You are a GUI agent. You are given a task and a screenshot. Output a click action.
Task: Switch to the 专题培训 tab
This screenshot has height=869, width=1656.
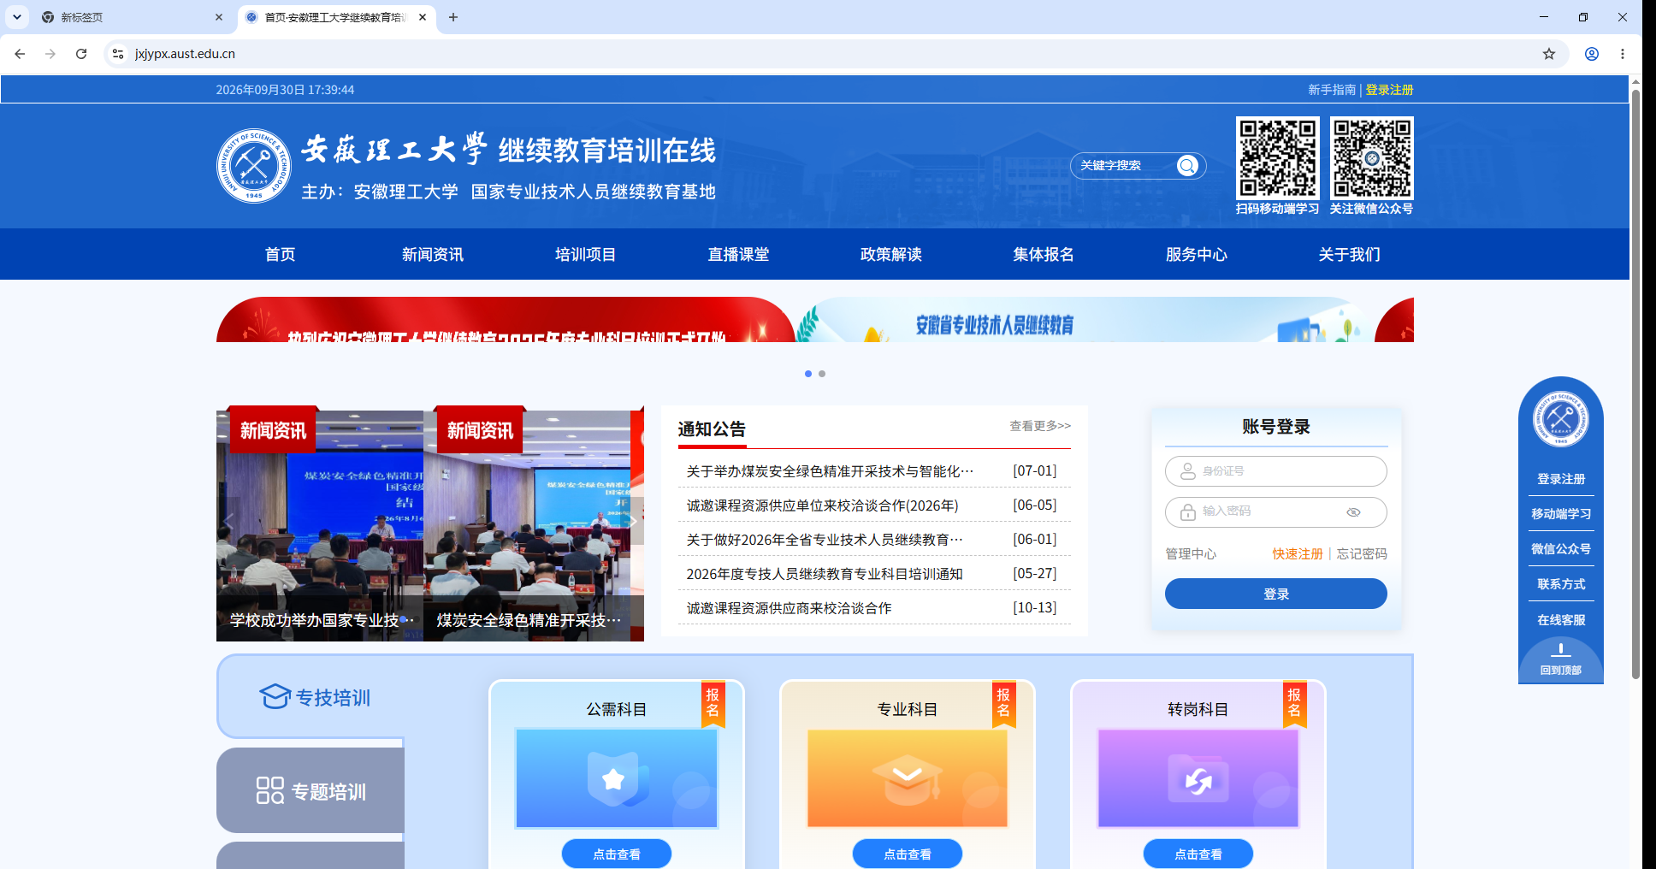click(310, 791)
